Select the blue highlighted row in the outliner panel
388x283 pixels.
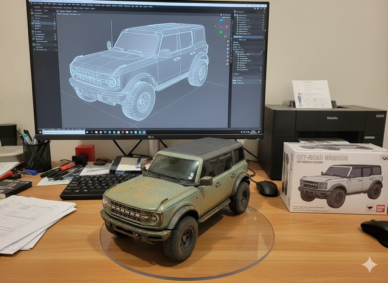(x=248, y=37)
